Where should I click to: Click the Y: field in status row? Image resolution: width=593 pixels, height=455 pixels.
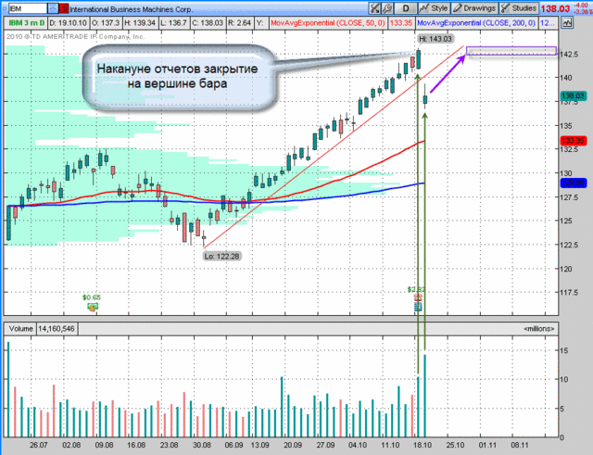pyautogui.click(x=260, y=23)
